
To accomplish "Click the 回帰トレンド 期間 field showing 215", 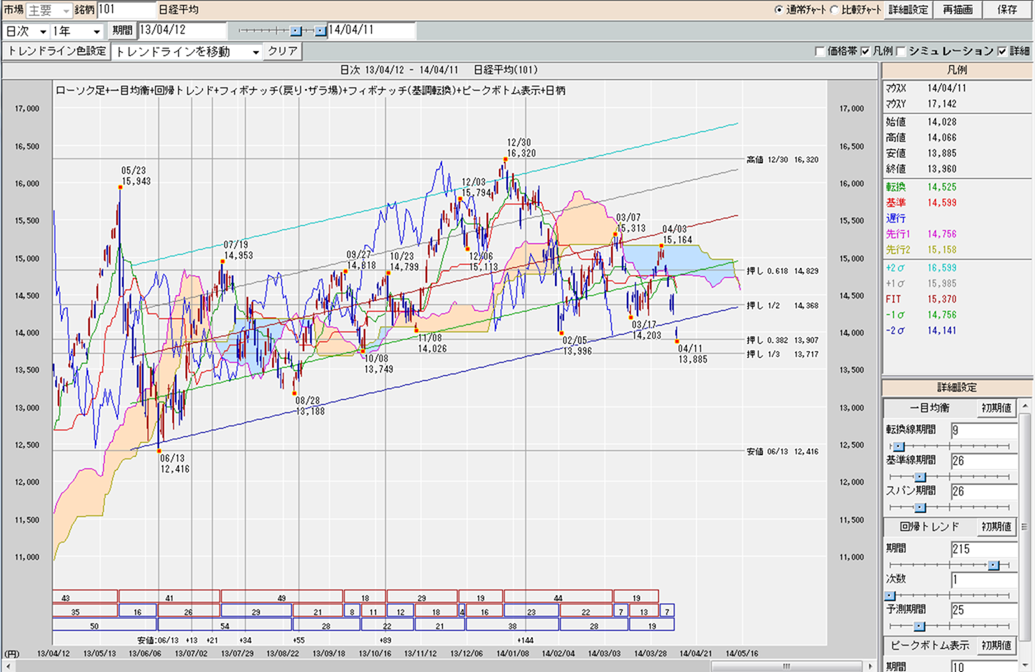I will tap(984, 549).
